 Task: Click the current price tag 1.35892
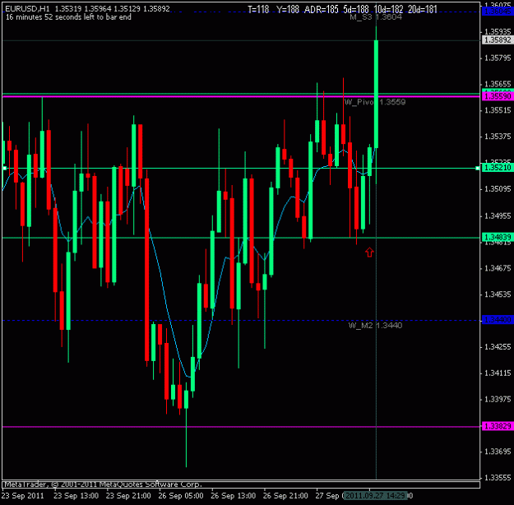[x=498, y=40]
